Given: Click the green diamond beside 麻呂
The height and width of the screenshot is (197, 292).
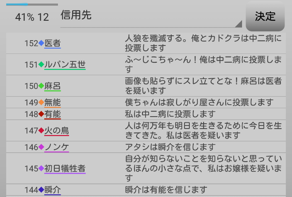Looking at the screenshot, I should (x=42, y=86).
